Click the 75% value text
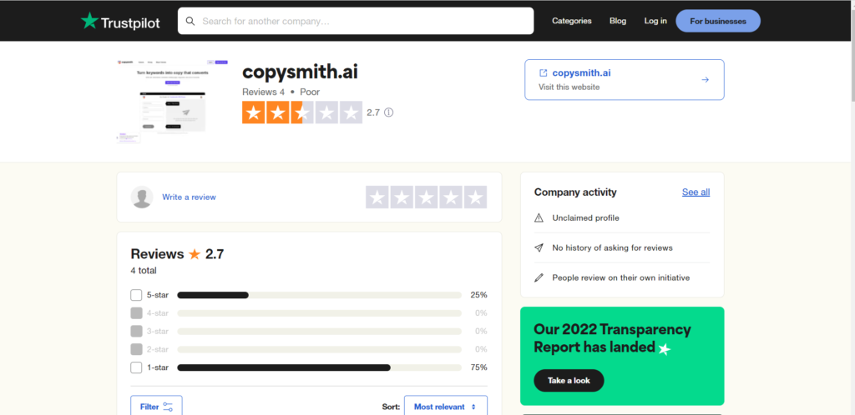The height and width of the screenshot is (415, 855). [478, 367]
